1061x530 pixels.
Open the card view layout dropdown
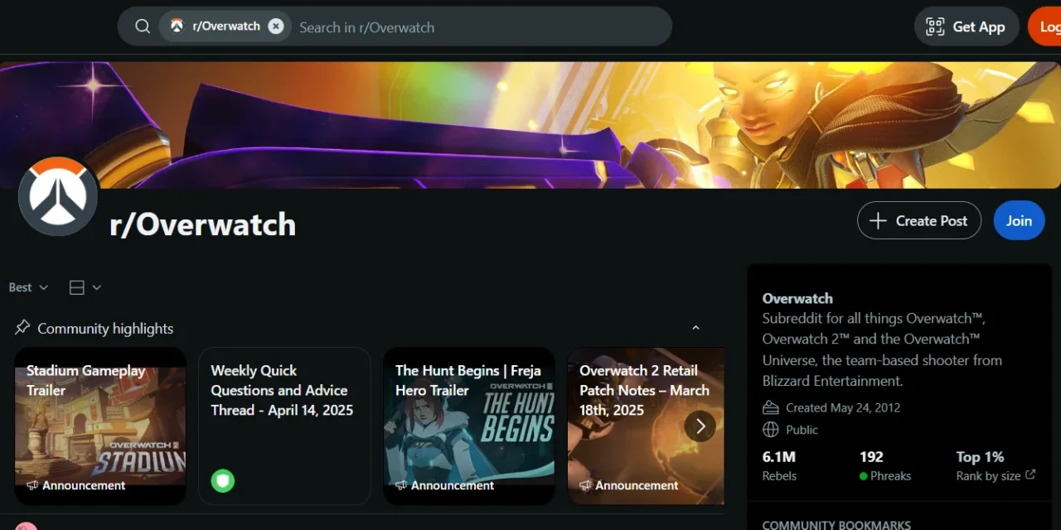point(85,287)
